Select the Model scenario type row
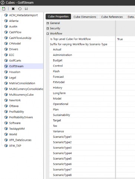The height and width of the screenshot is (179, 135). [82, 99]
